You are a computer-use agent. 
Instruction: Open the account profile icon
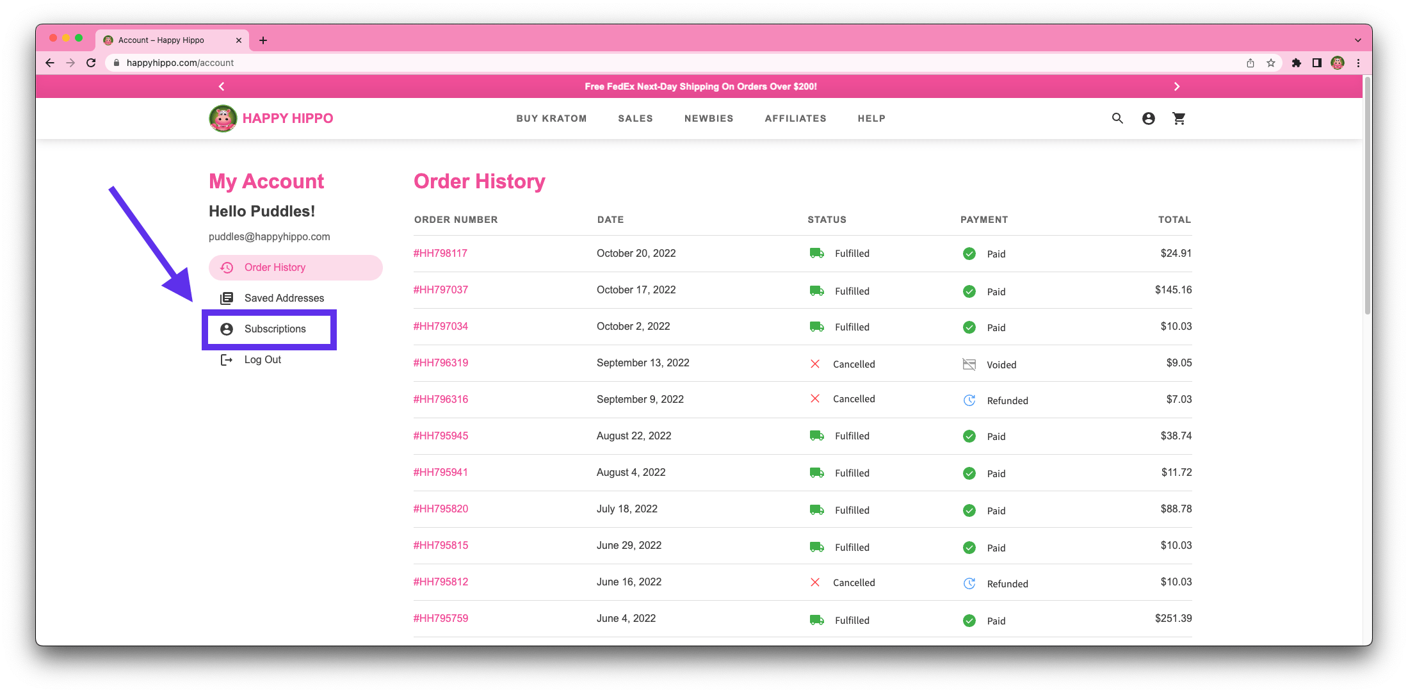click(1148, 118)
